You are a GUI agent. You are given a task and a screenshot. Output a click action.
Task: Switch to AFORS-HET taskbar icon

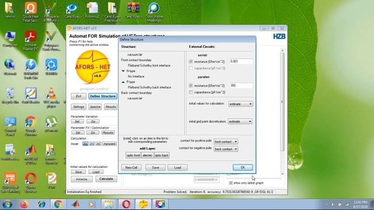click(143, 204)
